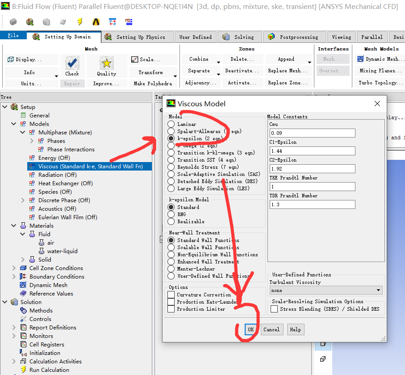Click Help in Viscous Model dialog
This screenshot has width=405, height=375.
click(x=295, y=329)
